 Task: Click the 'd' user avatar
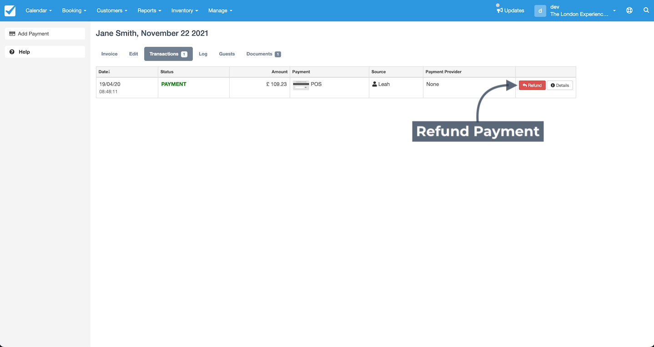[540, 10]
